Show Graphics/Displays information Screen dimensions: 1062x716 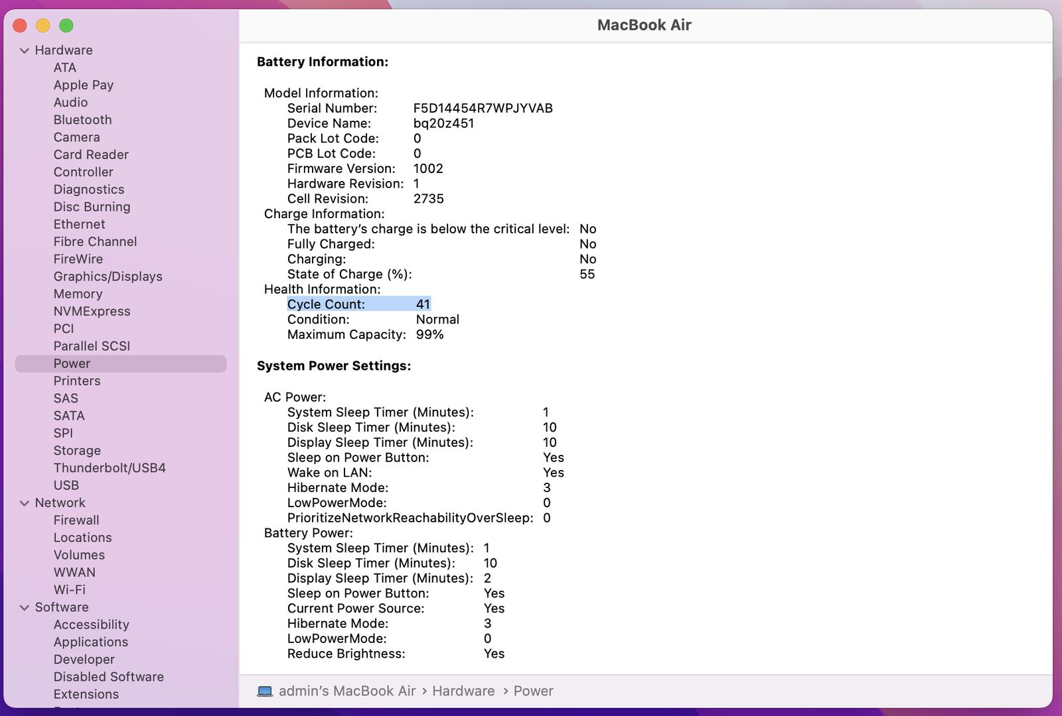pyautogui.click(x=108, y=276)
